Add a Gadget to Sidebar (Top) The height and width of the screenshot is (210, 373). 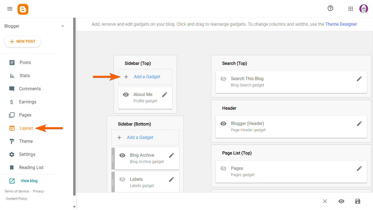pyautogui.click(x=147, y=77)
